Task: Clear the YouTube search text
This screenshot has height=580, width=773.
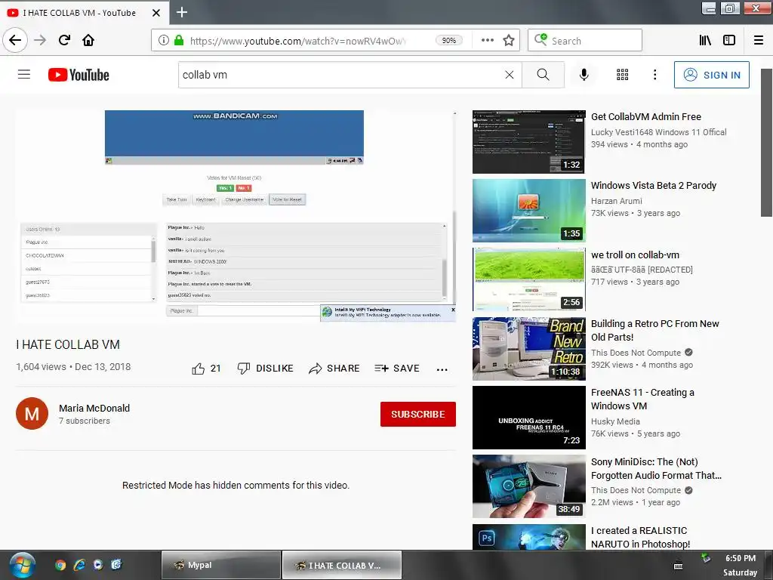Action: click(x=510, y=75)
